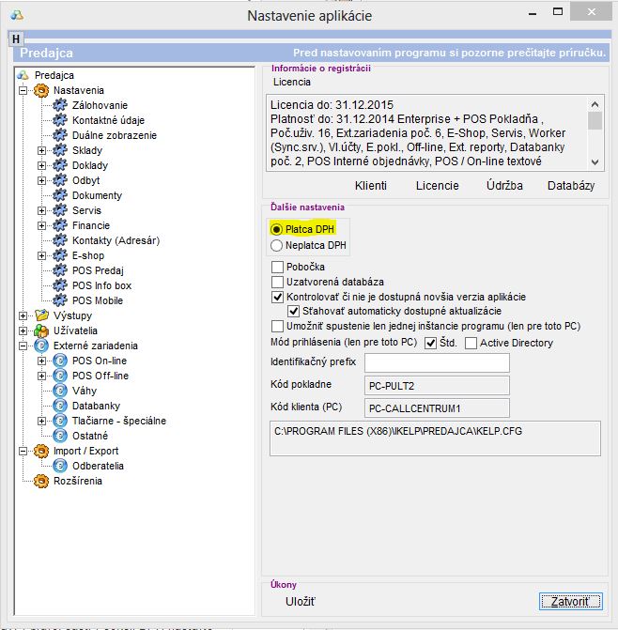The height and width of the screenshot is (630, 618).
Task: Expand the Sklady tree node
Action: [x=41, y=150]
